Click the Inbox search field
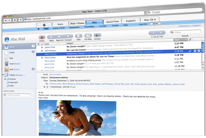The image size is (206, 138). coord(185,32)
